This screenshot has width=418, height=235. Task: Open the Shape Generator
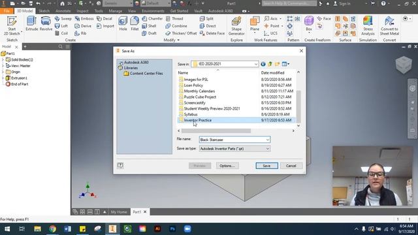click(236, 26)
